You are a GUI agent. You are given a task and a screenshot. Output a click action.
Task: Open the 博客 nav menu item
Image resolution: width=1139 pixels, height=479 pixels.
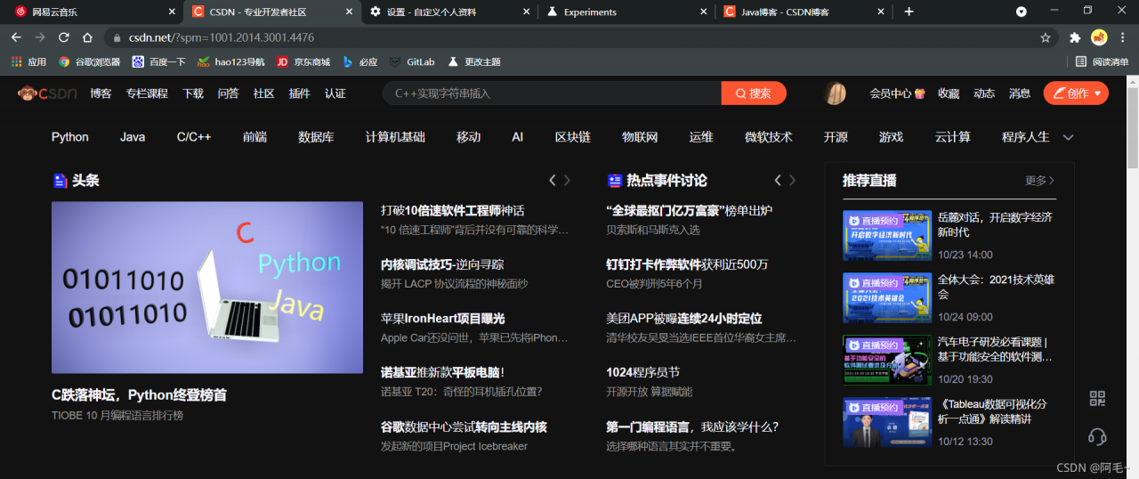[x=101, y=93]
